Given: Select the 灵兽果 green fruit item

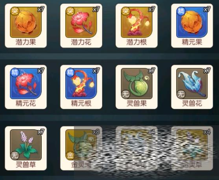Looking at the screenshot, I should pos(136,87).
